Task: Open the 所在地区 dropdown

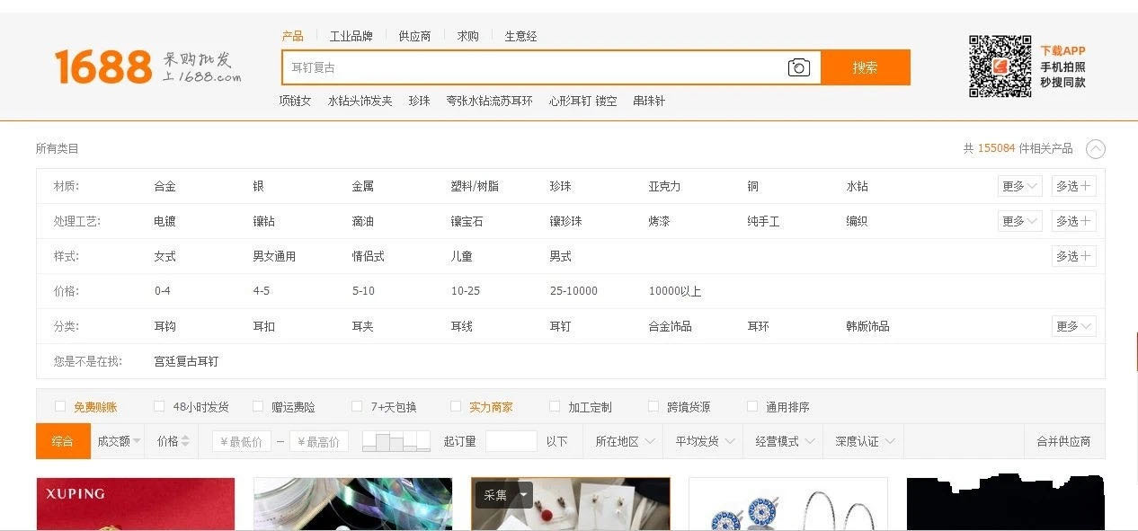Action: click(x=623, y=441)
